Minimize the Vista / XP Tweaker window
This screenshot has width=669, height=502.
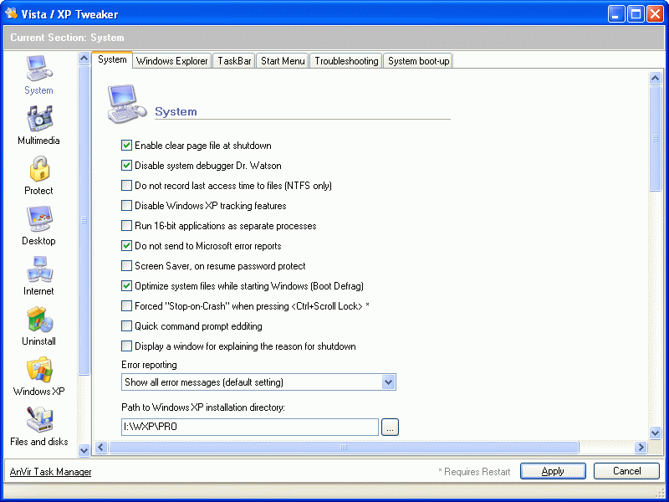(x=616, y=14)
